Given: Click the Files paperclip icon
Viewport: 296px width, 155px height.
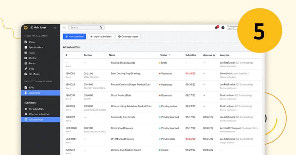Looking at the screenshot, I should tap(26, 69).
